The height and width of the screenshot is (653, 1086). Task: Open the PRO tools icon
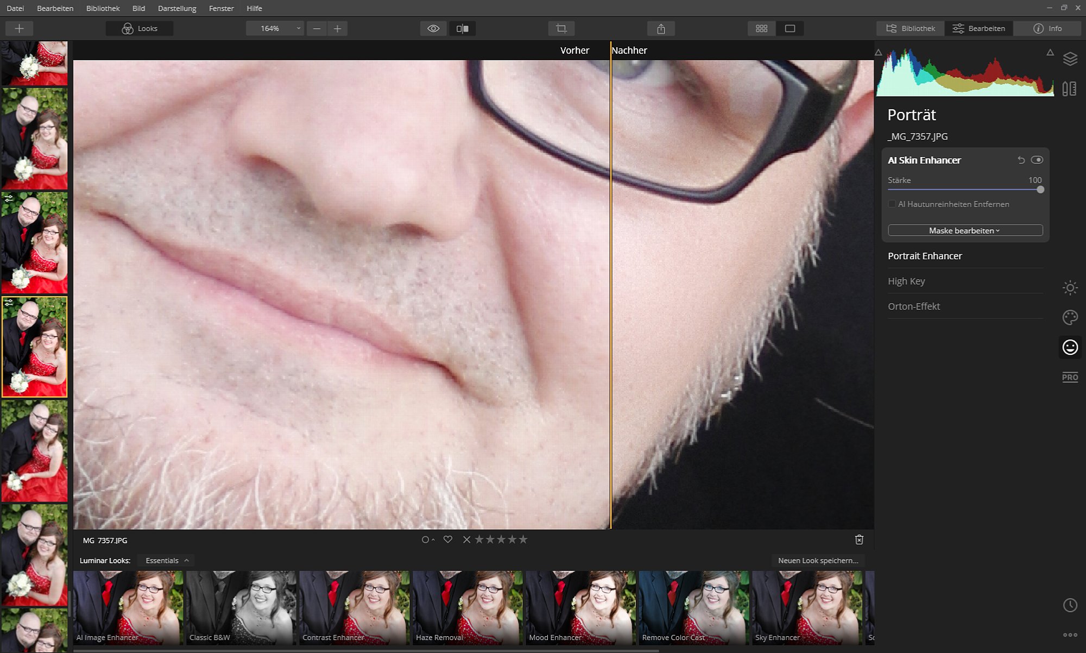pyautogui.click(x=1070, y=377)
